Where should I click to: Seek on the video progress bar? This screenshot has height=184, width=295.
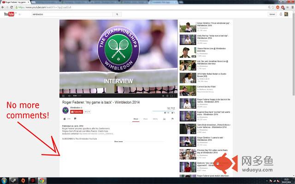[x=118, y=93]
